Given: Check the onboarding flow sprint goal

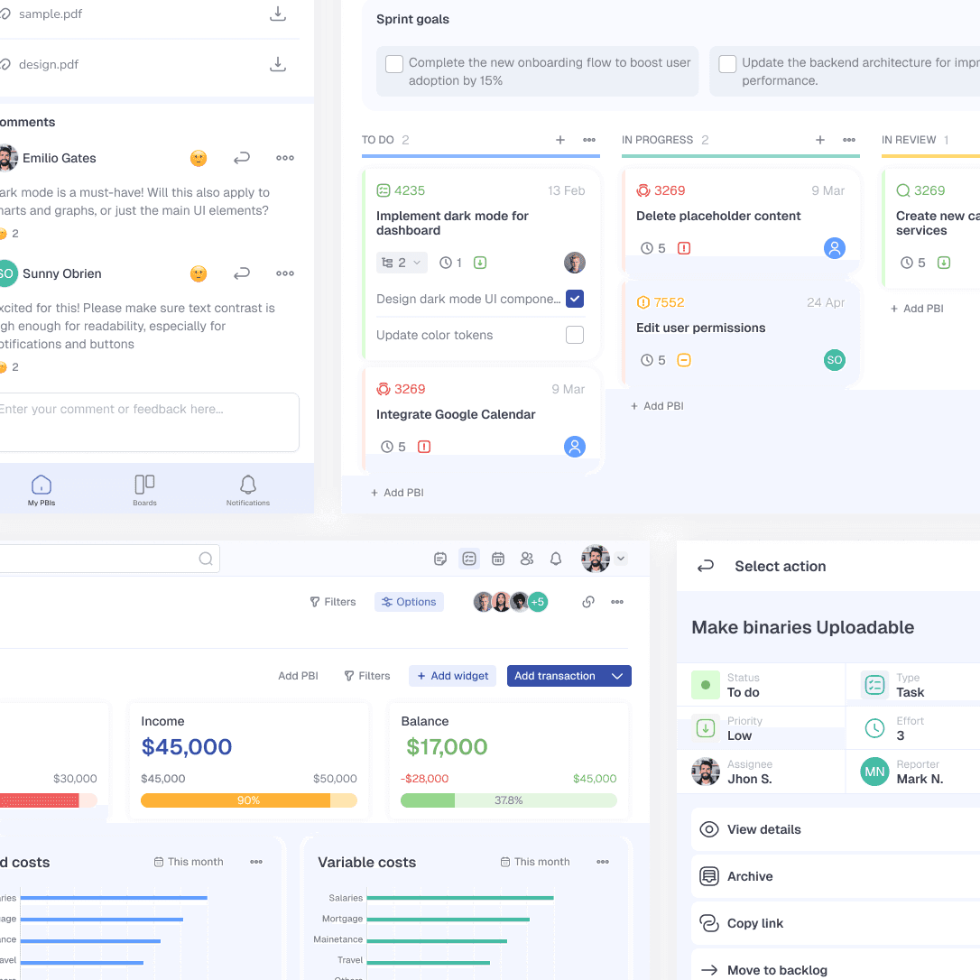Looking at the screenshot, I should 394,64.
